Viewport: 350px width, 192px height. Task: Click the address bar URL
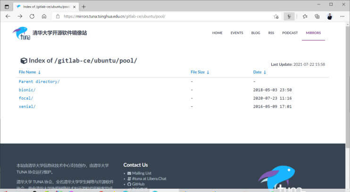(114, 16)
